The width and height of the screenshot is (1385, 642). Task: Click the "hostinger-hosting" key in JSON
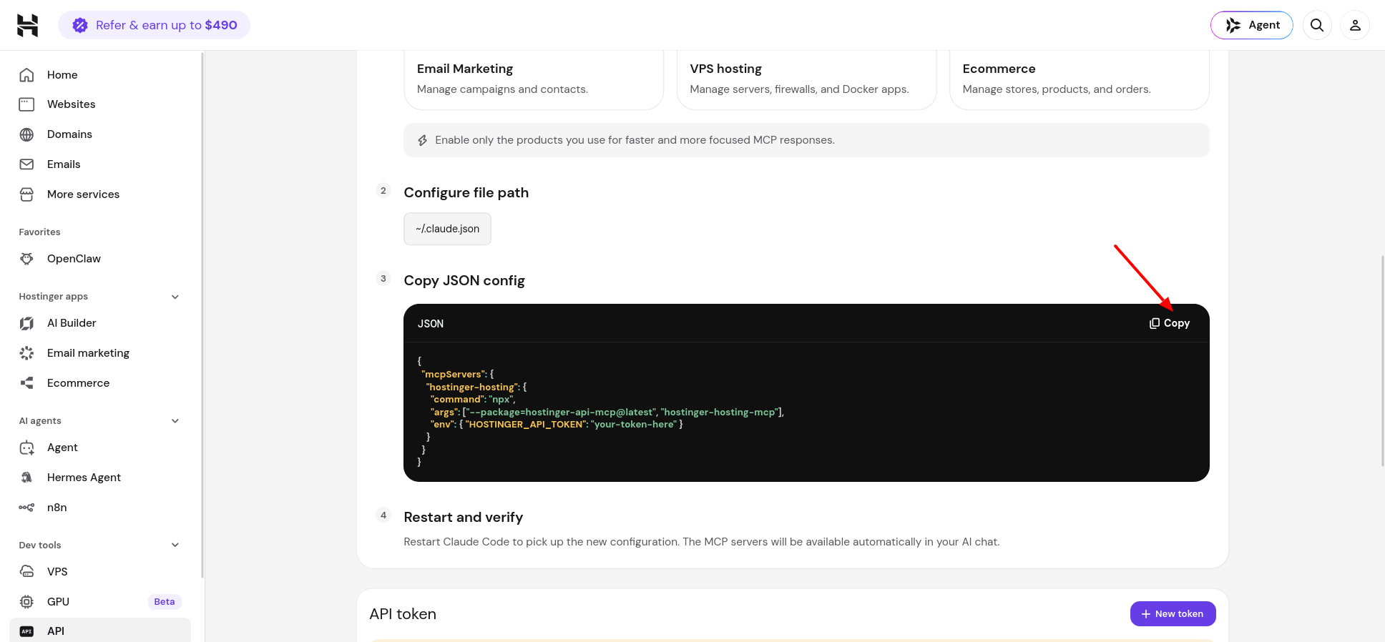[472, 387]
